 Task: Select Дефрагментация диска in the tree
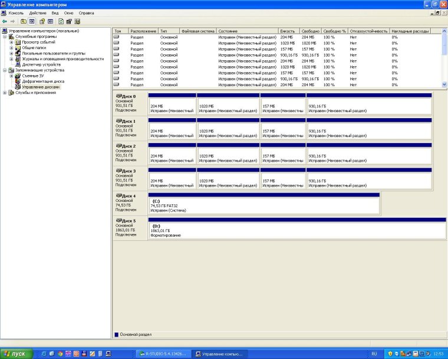43,81
